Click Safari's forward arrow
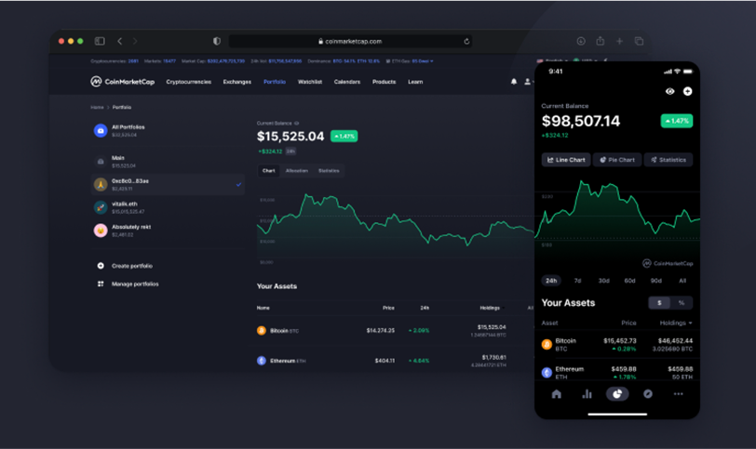756x449 pixels. tap(135, 42)
